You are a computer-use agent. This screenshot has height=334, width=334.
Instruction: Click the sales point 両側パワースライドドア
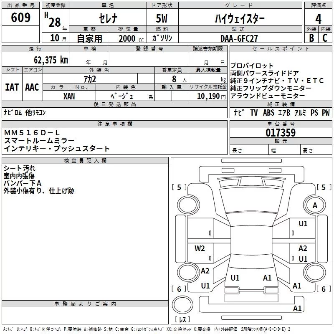click(x=264, y=73)
